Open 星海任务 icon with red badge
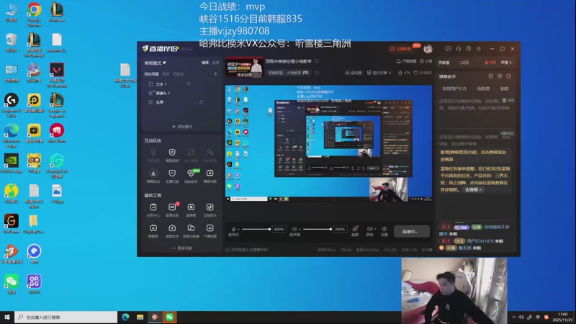 click(172, 210)
